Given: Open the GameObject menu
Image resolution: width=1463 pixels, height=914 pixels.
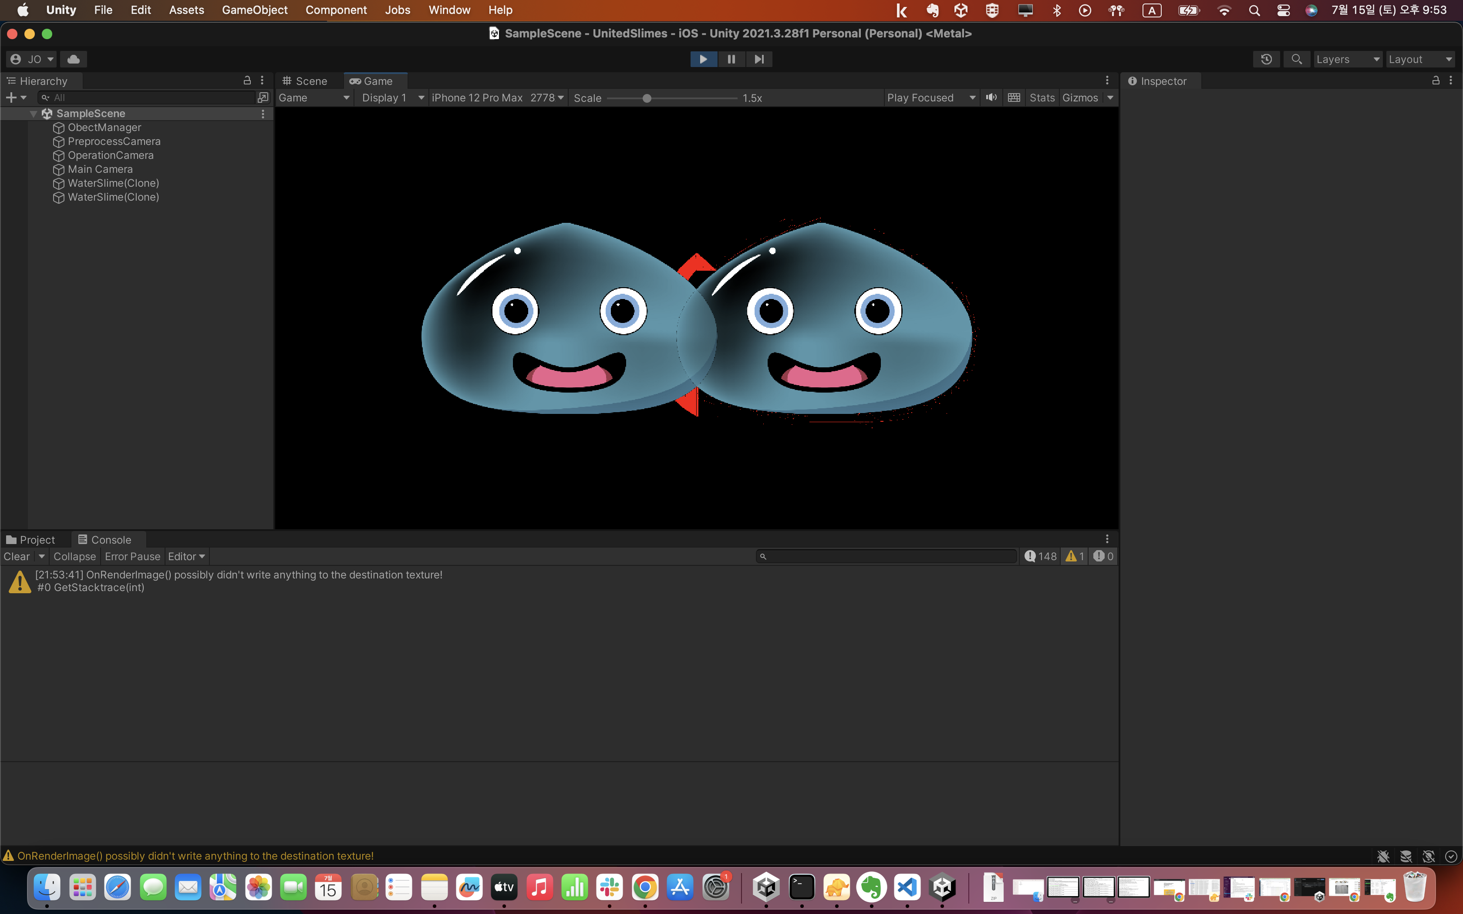Looking at the screenshot, I should click(x=255, y=10).
